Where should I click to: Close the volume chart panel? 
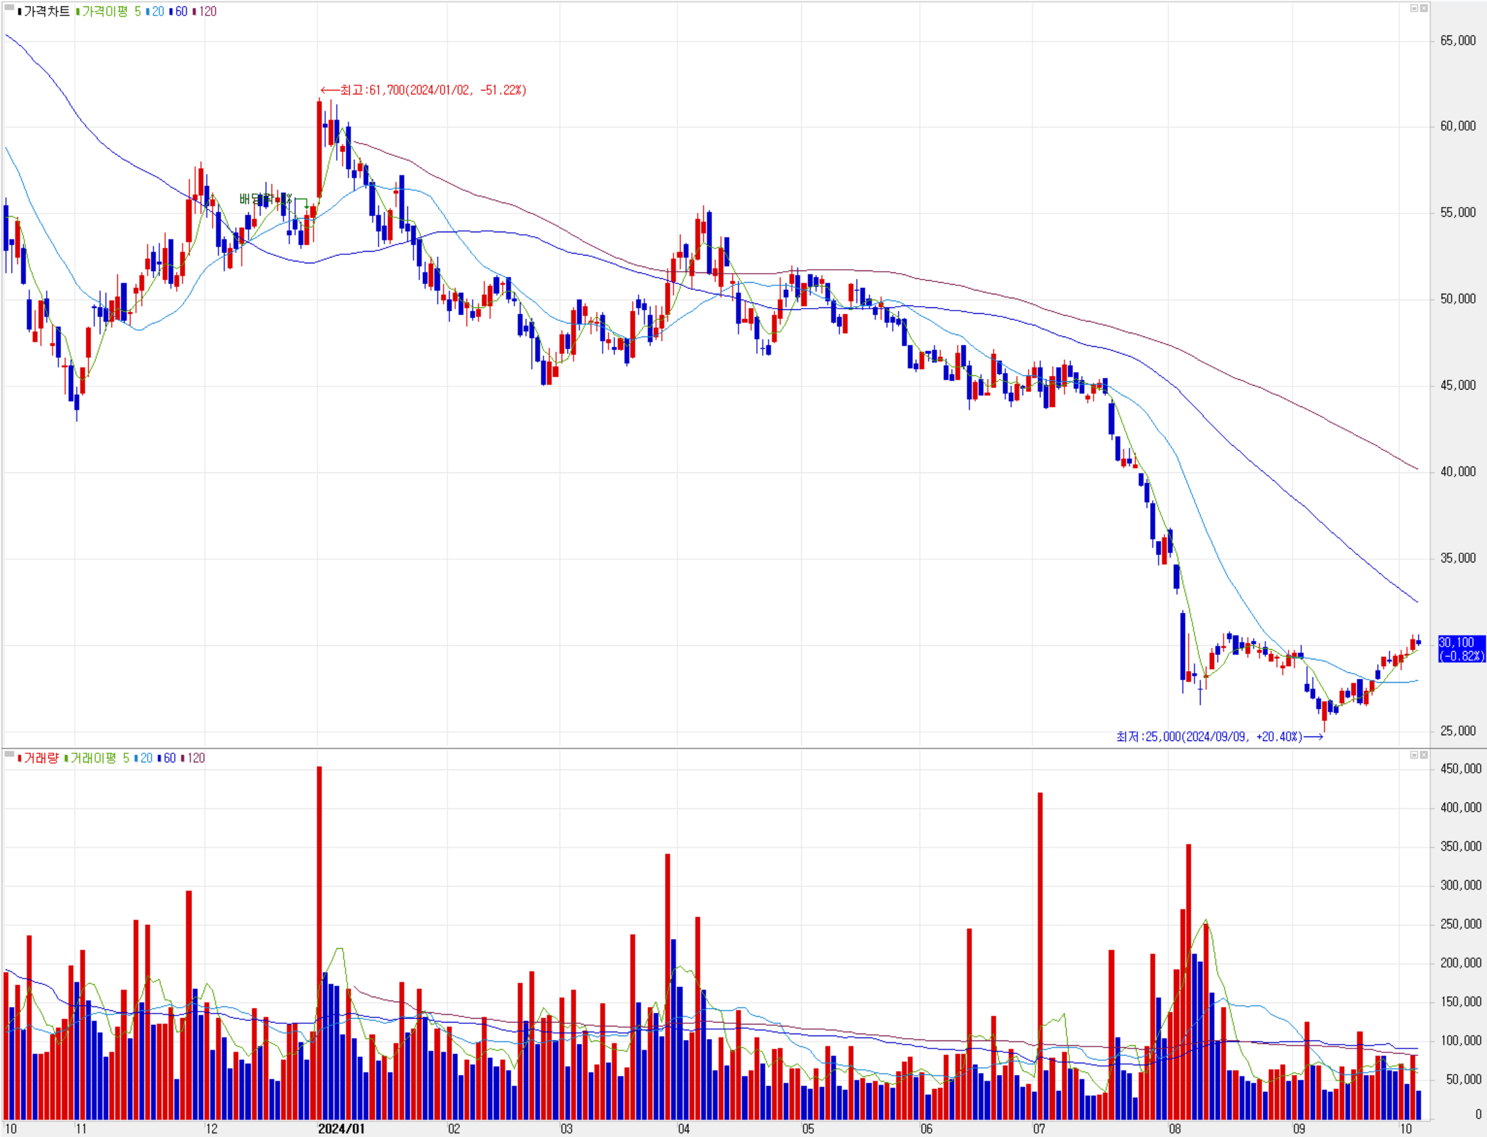pos(1424,755)
